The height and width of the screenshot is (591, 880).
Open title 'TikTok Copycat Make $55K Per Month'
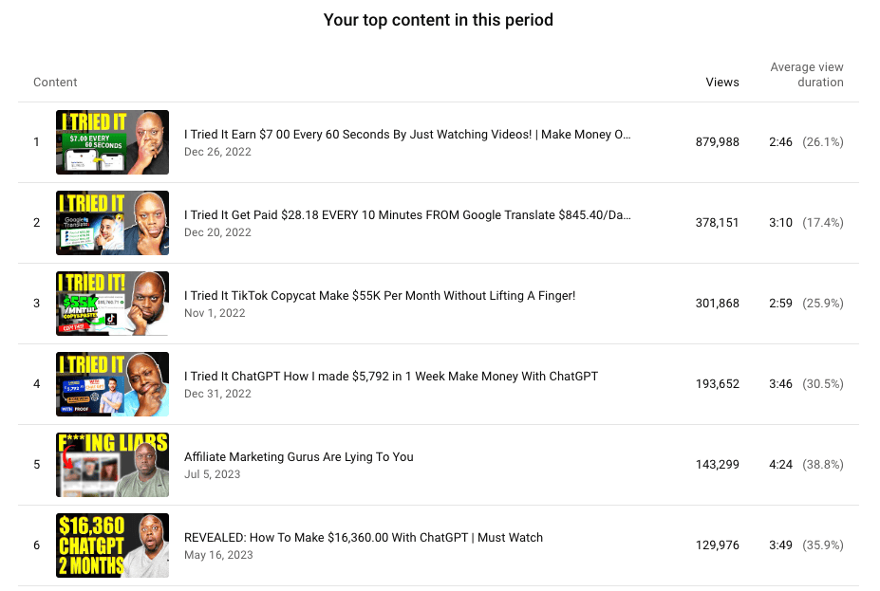[380, 296]
